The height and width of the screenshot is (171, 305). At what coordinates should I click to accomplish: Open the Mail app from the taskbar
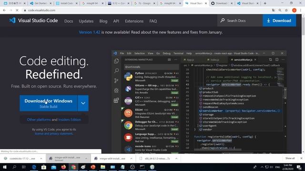54,167
